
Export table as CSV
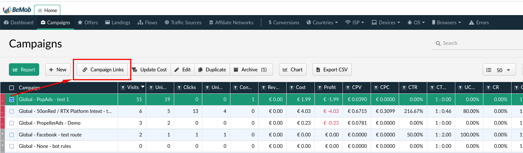(x=332, y=70)
